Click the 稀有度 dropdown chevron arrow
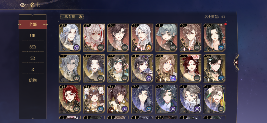The height and width of the screenshot is (123, 267). (80, 17)
